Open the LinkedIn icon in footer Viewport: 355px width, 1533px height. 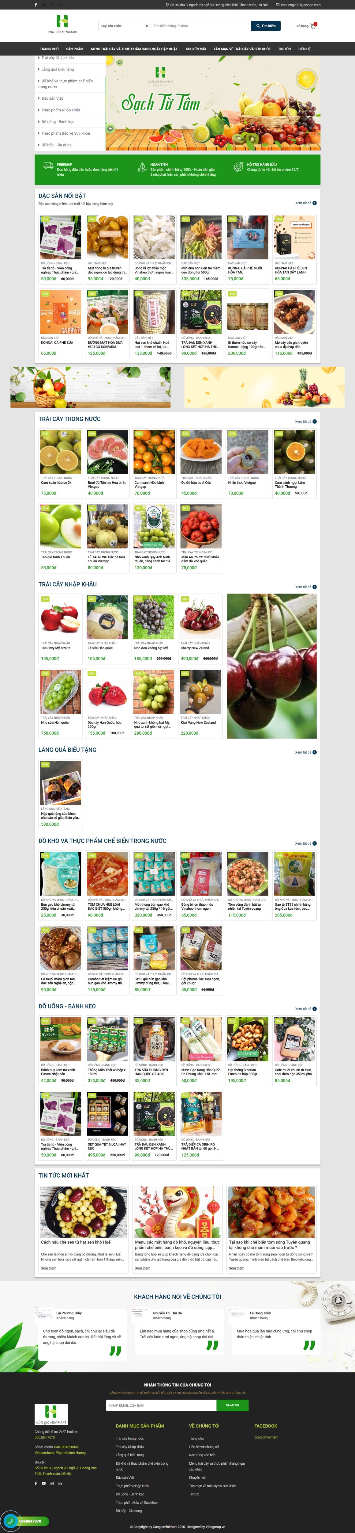pos(60,1483)
